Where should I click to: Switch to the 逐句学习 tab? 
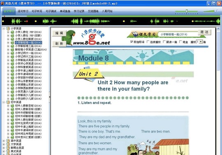click(23, 11)
